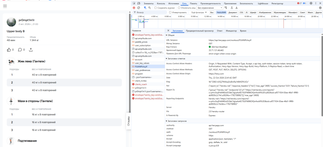This screenshot has width=323, height=147.
Task: Select the PLMWPchxyIf request row
Action: [148, 67]
